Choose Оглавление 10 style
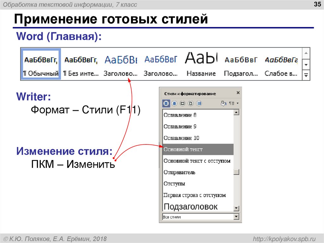This screenshot has height=243, width=324. pyautogui.click(x=198, y=138)
